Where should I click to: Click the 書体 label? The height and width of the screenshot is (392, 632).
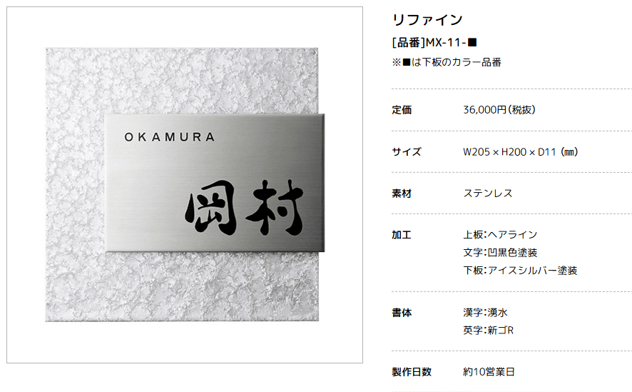(x=402, y=313)
